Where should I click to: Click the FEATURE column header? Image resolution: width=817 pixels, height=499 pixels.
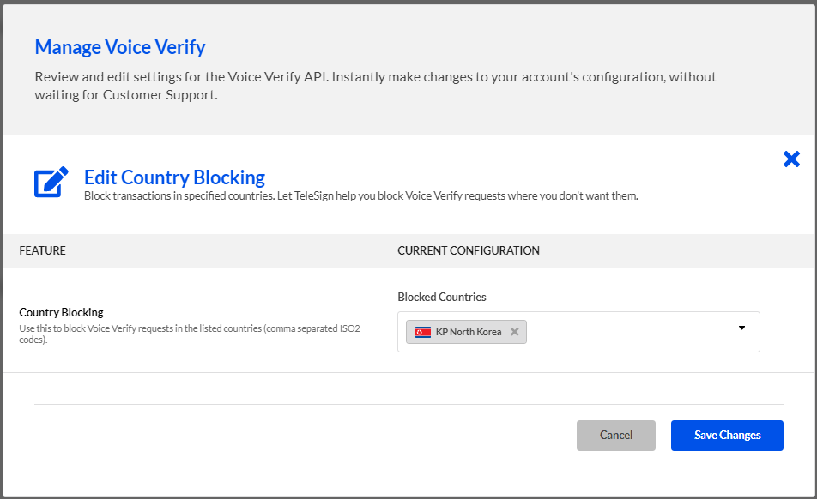(43, 250)
